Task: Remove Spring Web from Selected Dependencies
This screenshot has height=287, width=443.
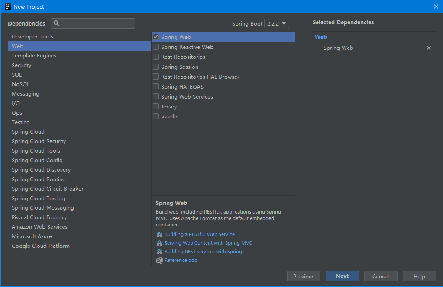Action: point(429,48)
